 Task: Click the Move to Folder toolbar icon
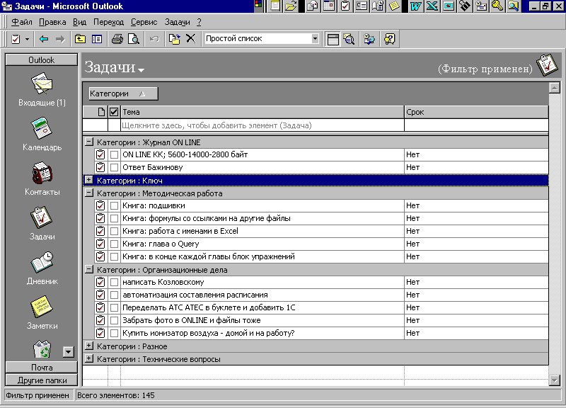(174, 39)
